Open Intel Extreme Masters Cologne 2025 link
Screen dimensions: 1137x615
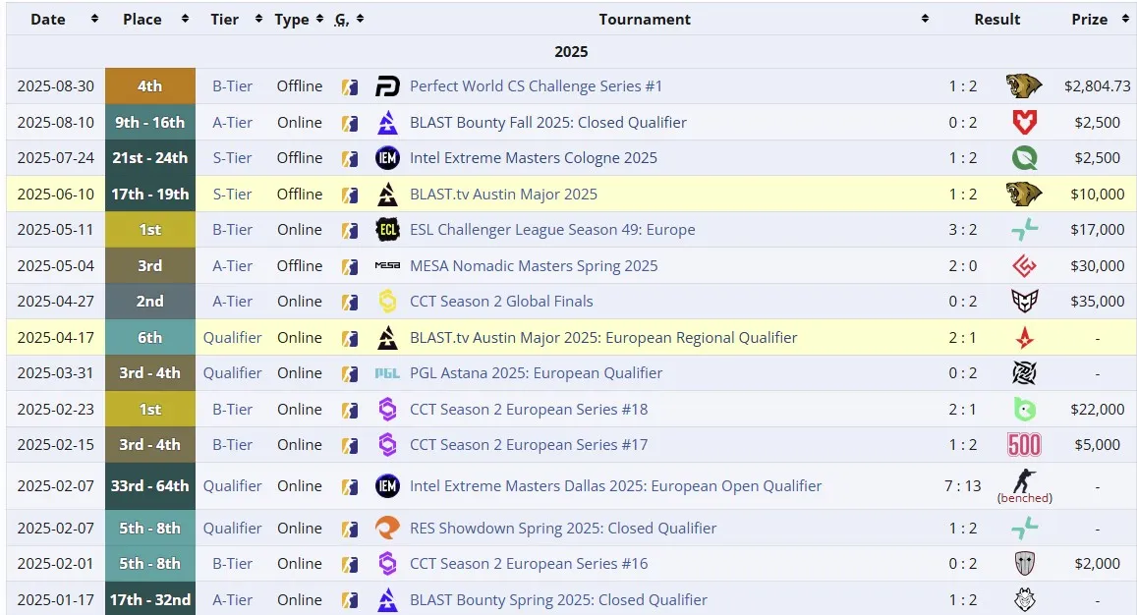534,158
